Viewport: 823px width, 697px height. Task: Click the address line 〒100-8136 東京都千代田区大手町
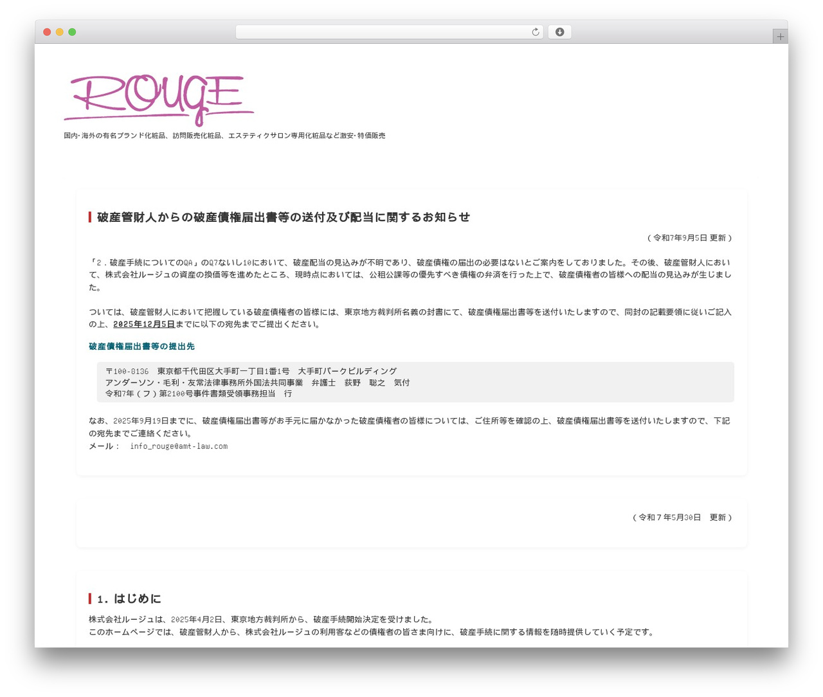251,371
